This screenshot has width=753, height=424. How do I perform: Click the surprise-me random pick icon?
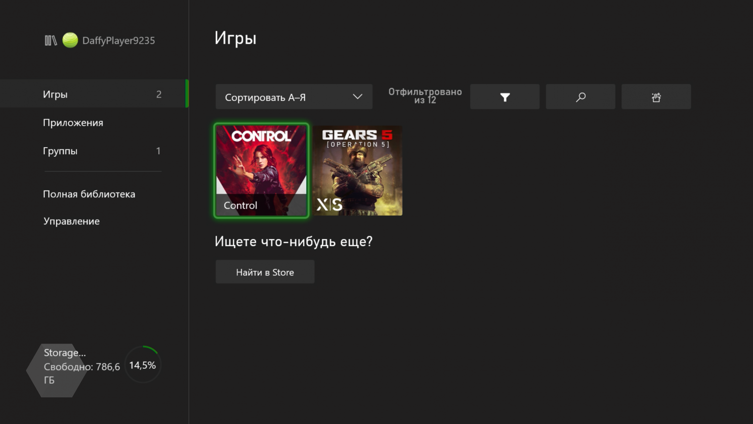click(656, 97)
